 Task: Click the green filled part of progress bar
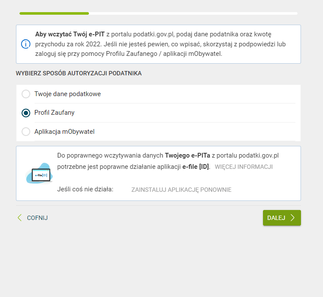tap(54, 13)
